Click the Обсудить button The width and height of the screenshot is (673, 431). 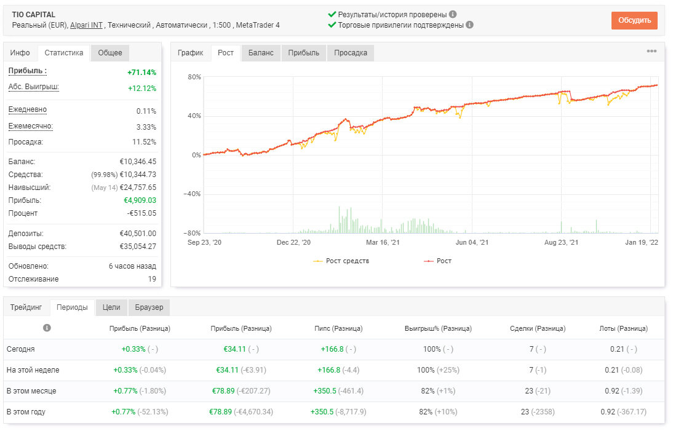coord(634,20)
